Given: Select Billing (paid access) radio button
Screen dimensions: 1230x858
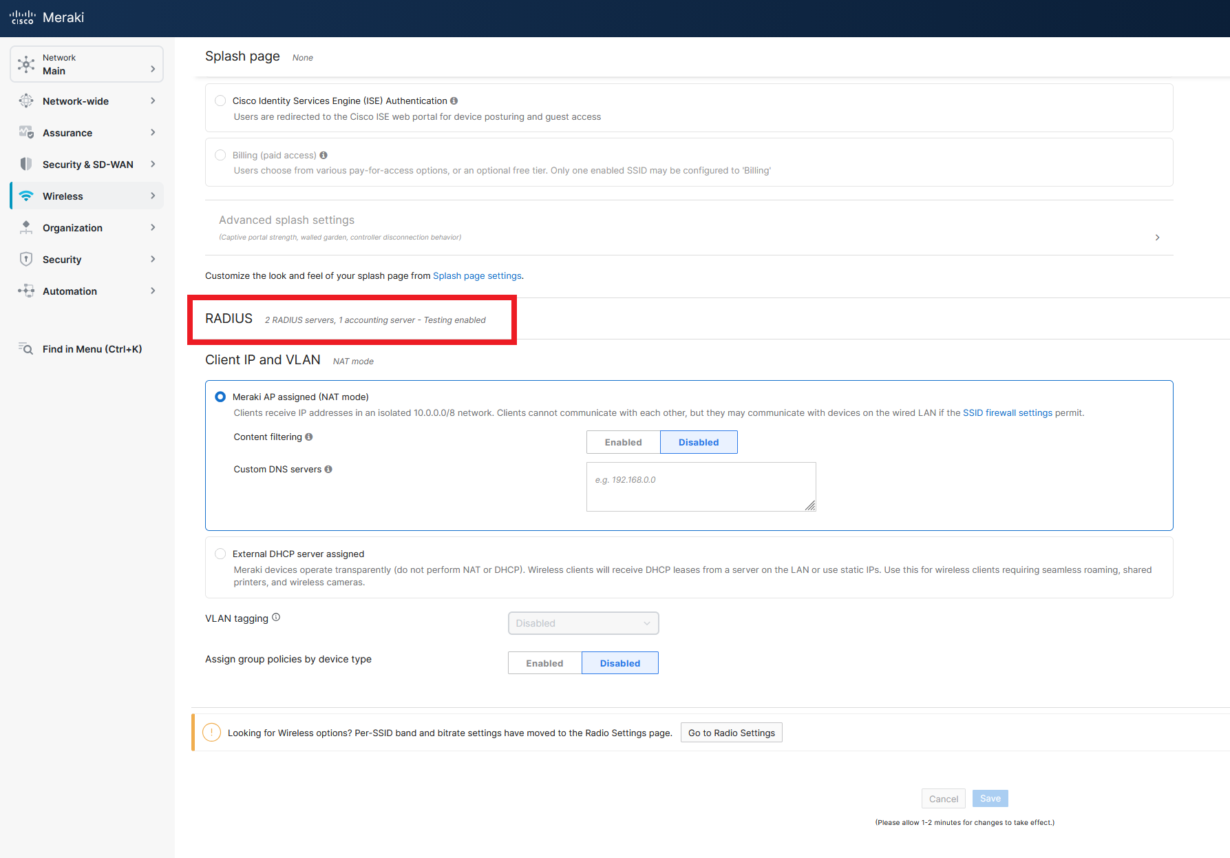Looking at the screenshot, I should [x=220, y=155].
